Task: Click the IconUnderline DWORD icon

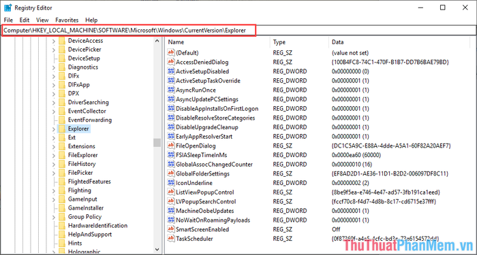Action: click(171, 183)
